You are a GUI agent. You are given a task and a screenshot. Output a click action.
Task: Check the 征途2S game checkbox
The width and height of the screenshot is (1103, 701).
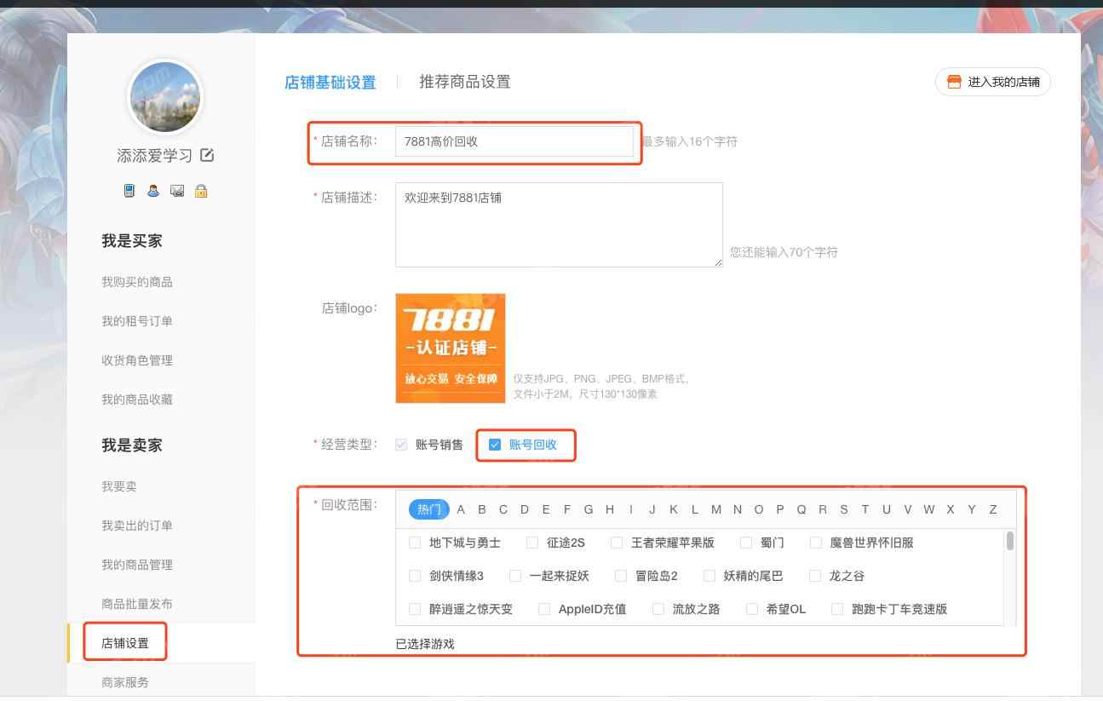coord(532,543)
